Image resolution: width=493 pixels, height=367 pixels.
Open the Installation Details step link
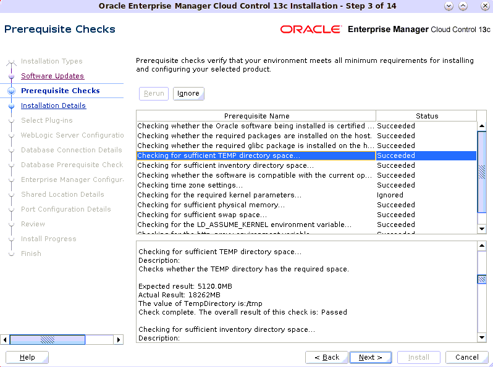[x=53, y=105]
